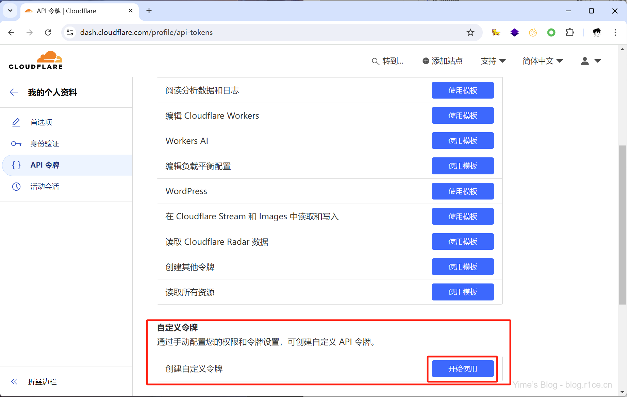
Task: Use template for 读取所有资源
Action: 462,292
